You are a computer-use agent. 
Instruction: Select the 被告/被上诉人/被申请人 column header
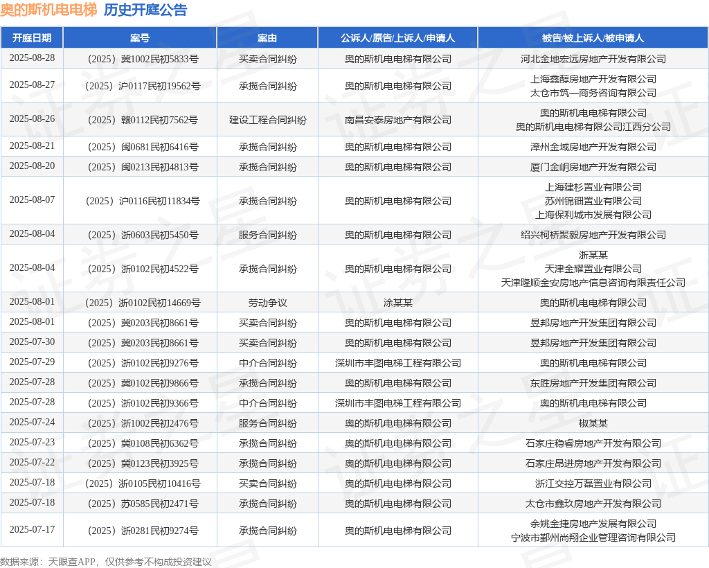pos(593,38)
